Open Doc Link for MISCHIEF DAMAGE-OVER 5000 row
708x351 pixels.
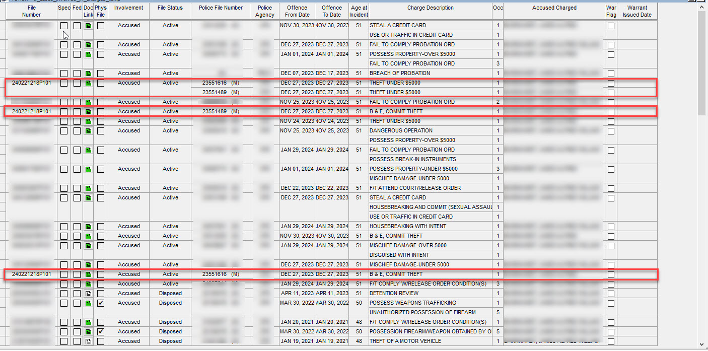pyautogui.click(x=88, y=246)
